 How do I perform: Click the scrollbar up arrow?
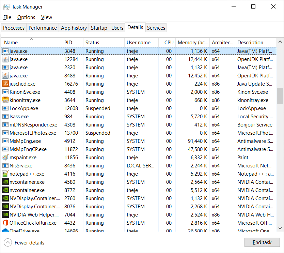tap(280, 42)
